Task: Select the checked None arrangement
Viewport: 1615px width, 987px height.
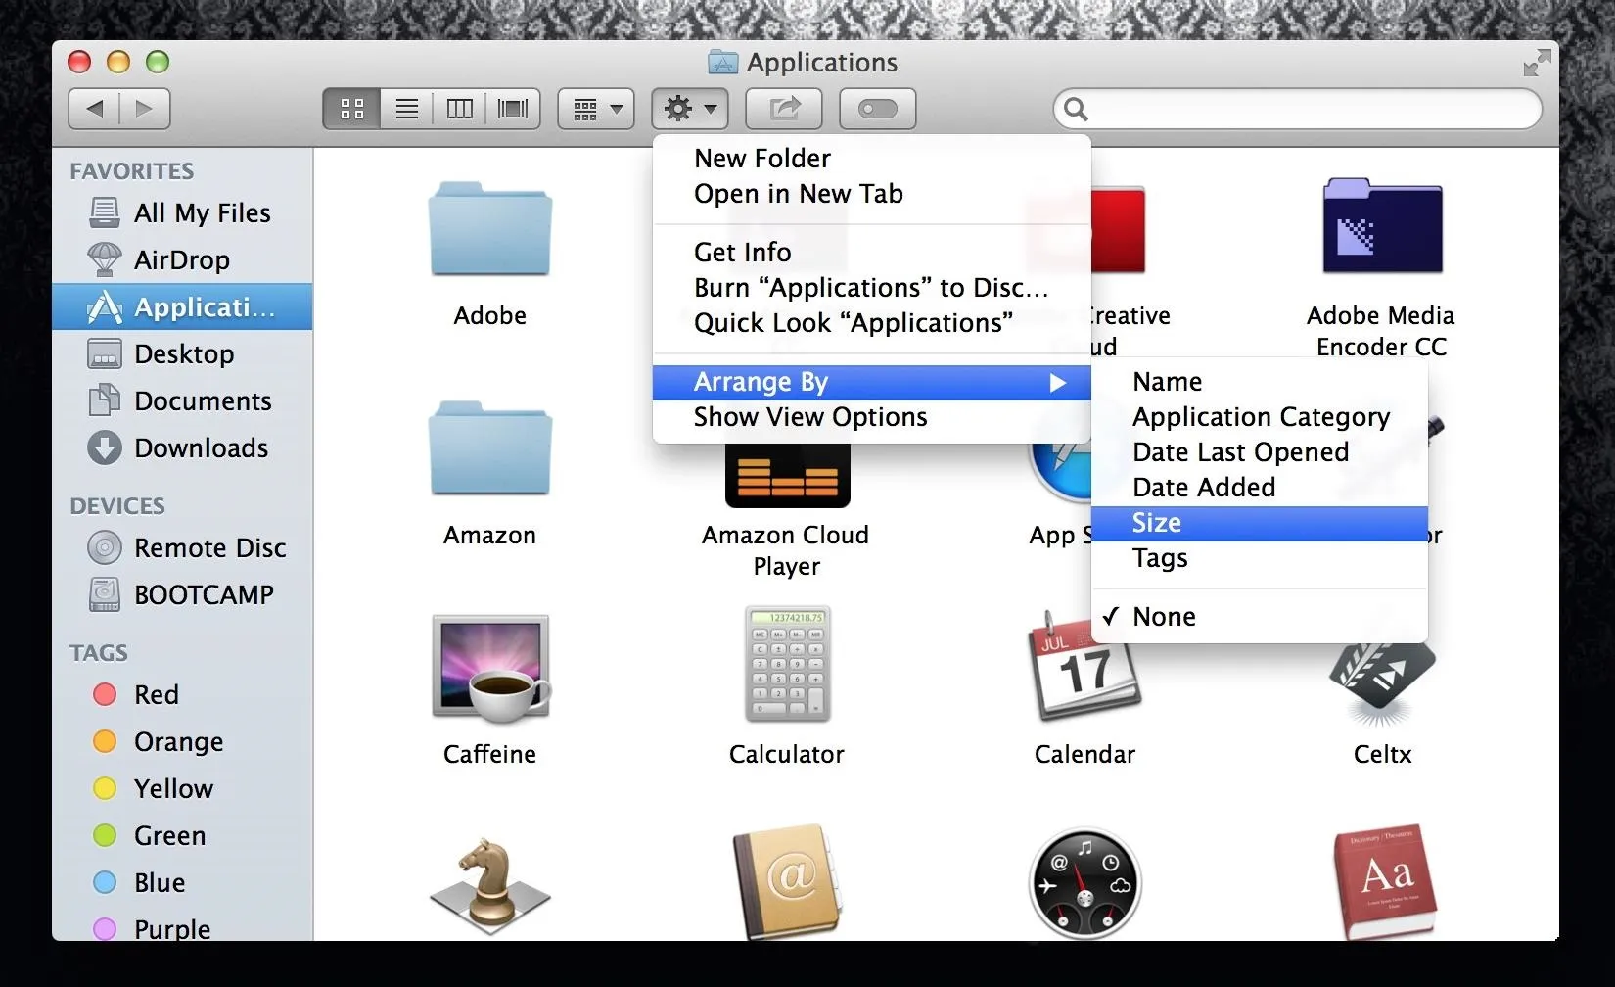Action: [1259, 617]
